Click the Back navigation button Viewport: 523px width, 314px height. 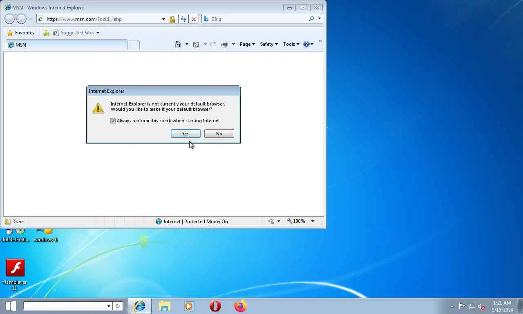(10, 19)
